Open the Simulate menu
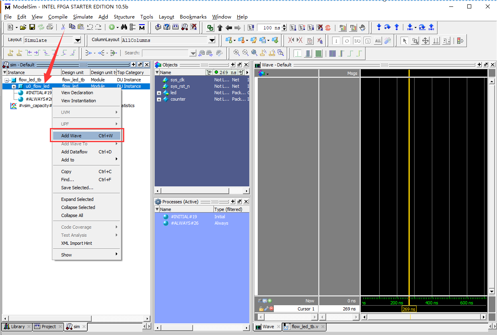Screen dimensions: 497x335 click(x=83, y=17)
